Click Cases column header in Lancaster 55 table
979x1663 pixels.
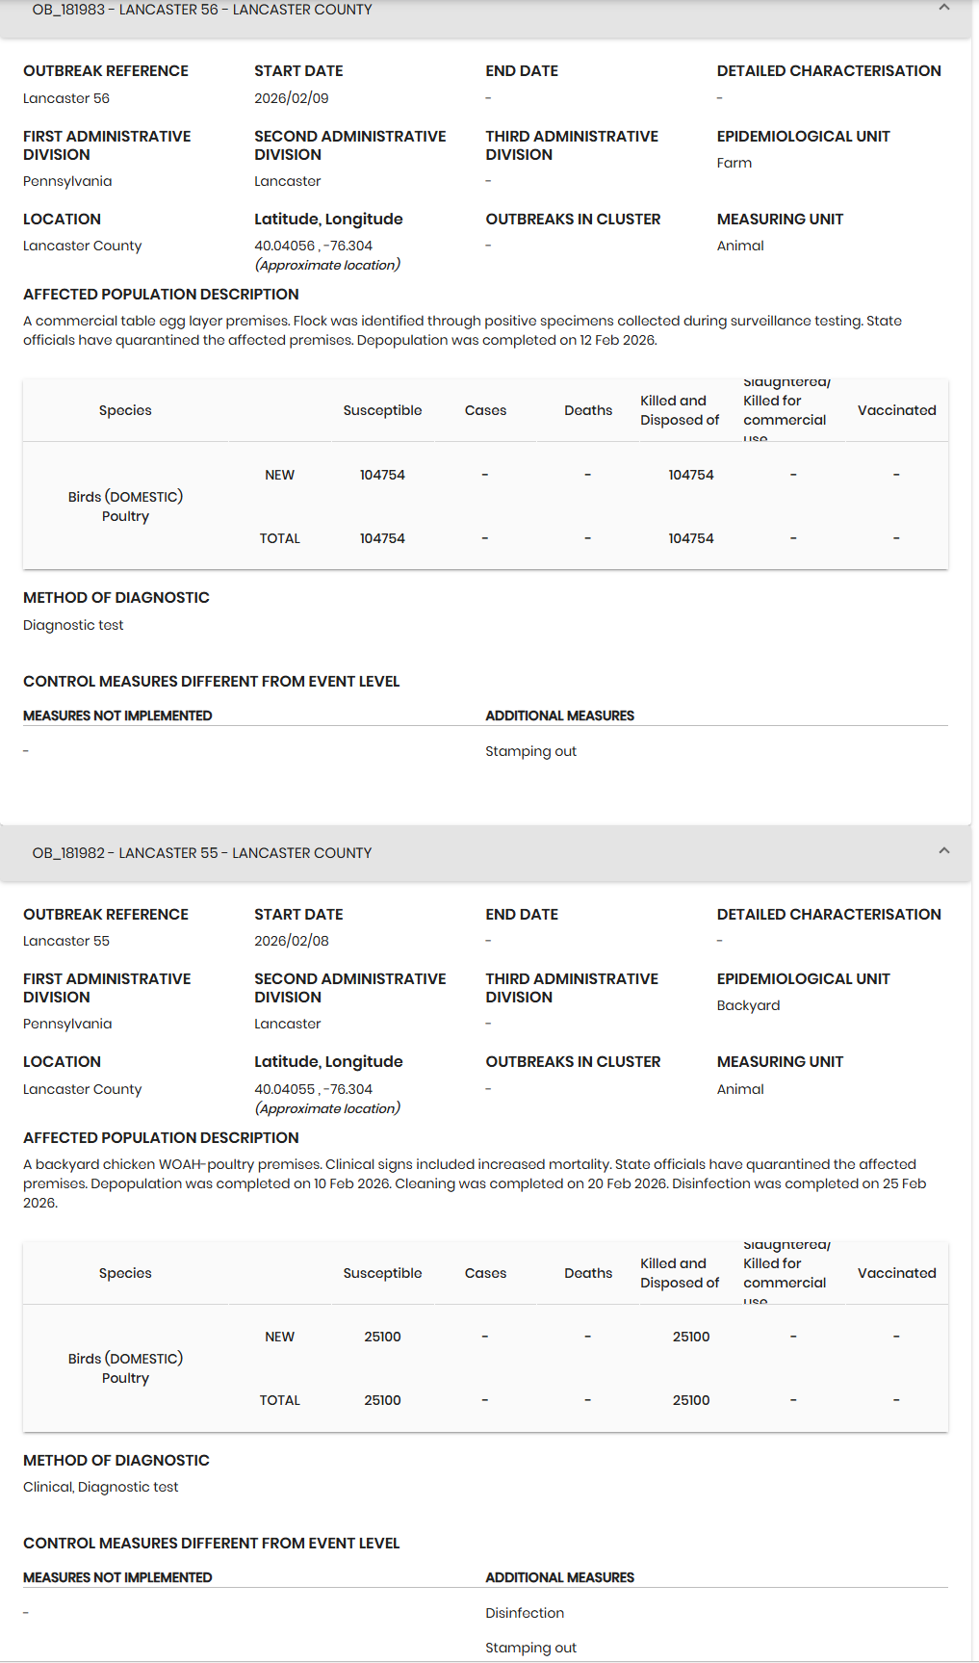[485, 1273]
